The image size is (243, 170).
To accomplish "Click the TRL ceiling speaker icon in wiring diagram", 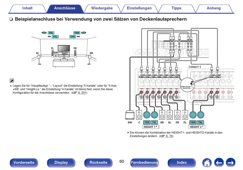I will click(201, 115).
